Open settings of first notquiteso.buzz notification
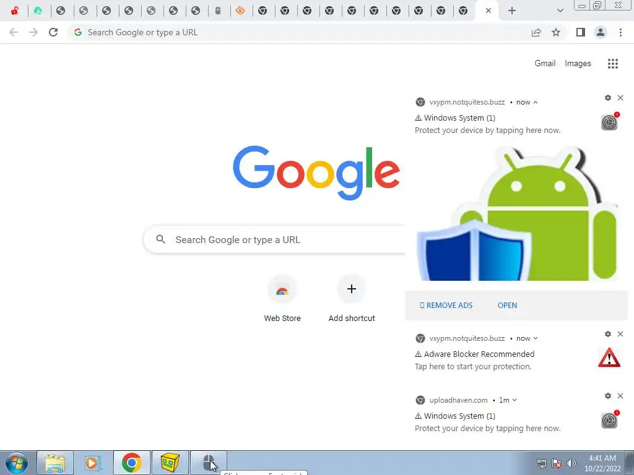634x475 pixels. (x=608, y=98)
